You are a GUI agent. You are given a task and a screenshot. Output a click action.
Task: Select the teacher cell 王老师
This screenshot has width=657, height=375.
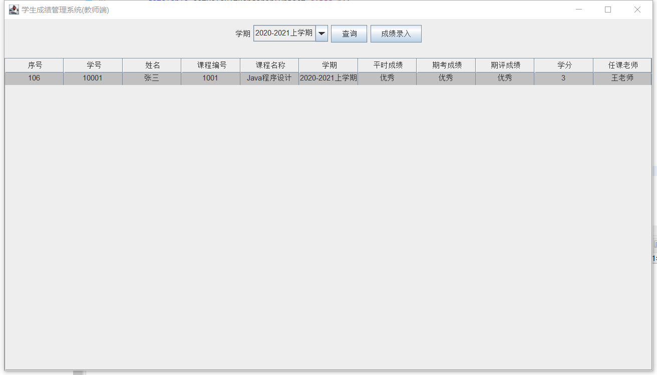pyautogui.click(x=622, y=78)
